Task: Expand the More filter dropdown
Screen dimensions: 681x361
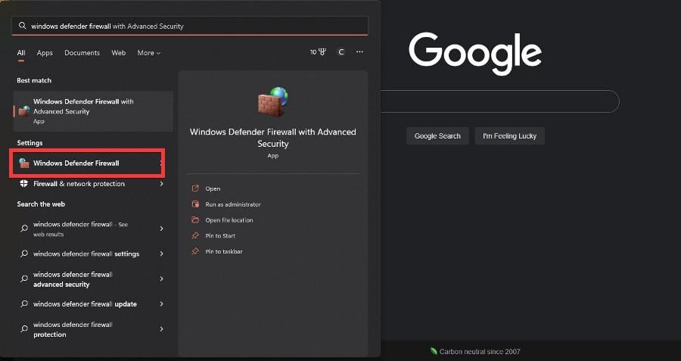Action: [x=149, y=52]
